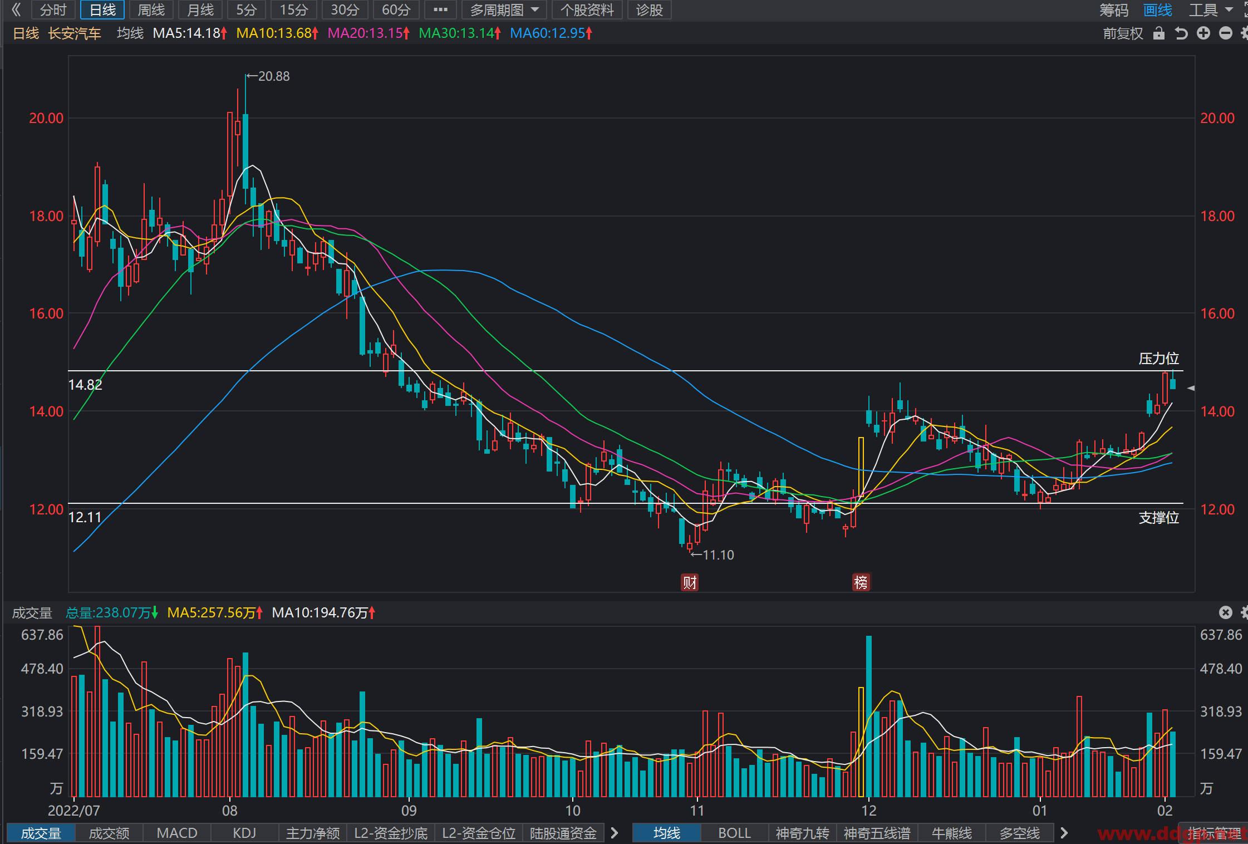The width and height of the screenshot is (1248, 844).
Task: Zoom in chart with plus icon
Action: (x=1203, y=33)
